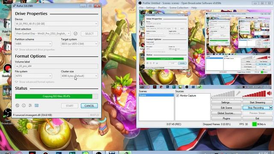Open the Stop Recording dropdown arrow
Viewport: 274px width, 154px height.
[271, 108]
